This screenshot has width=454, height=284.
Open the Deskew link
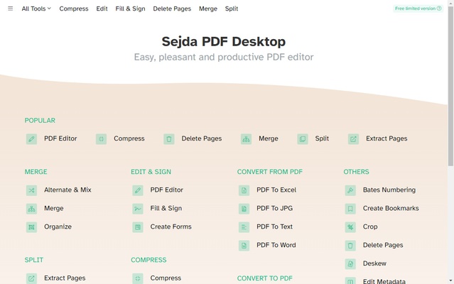click(374, 263)
